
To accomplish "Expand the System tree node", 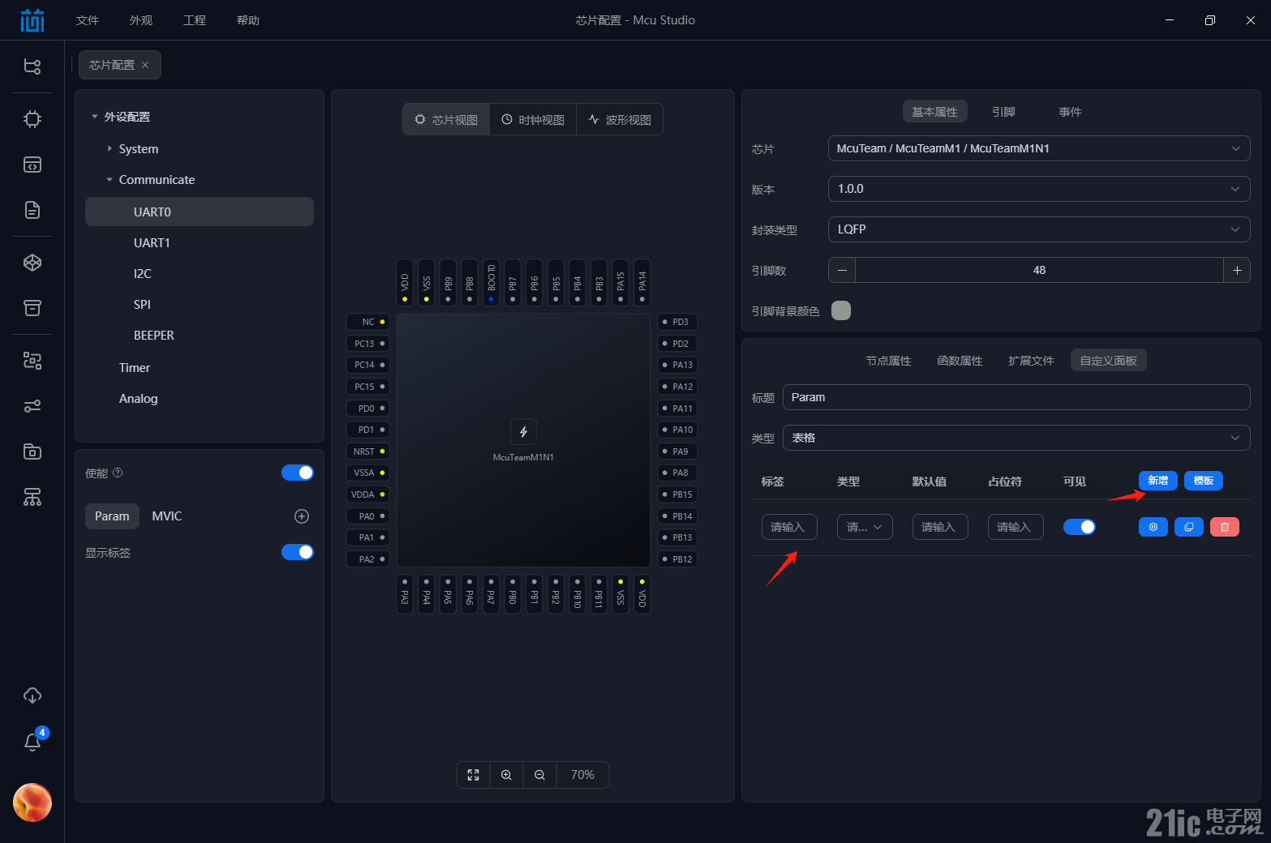I will [109, 148].
